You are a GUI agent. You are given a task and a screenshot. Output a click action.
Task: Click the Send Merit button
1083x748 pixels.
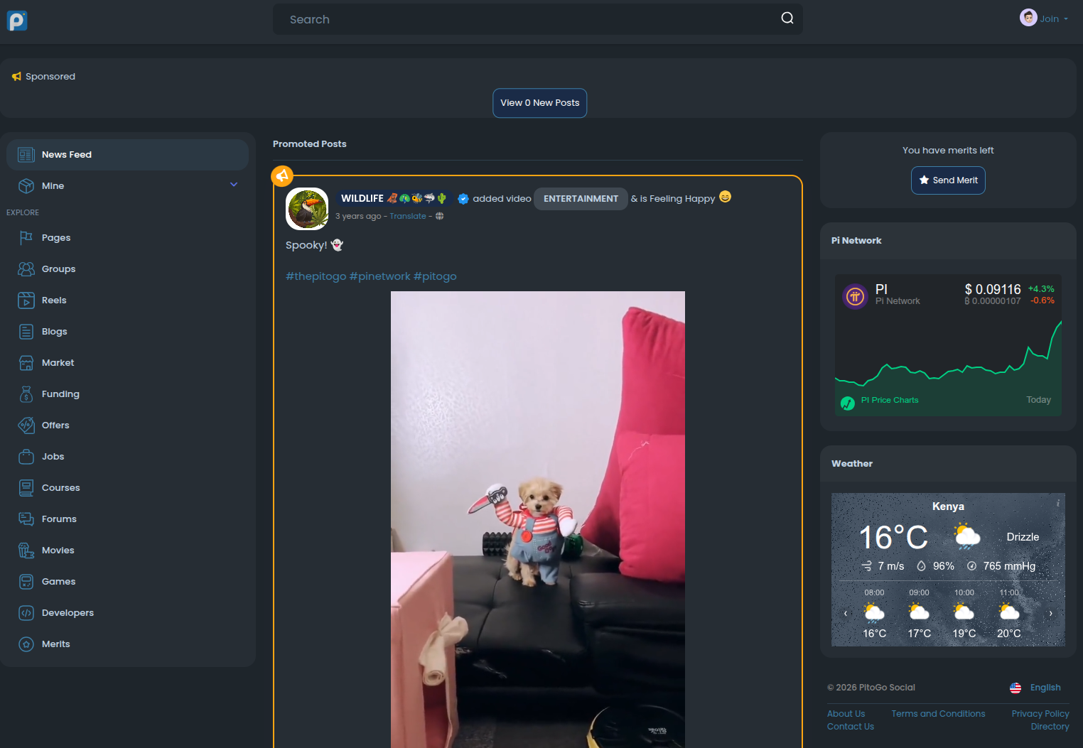coord(948,180)
